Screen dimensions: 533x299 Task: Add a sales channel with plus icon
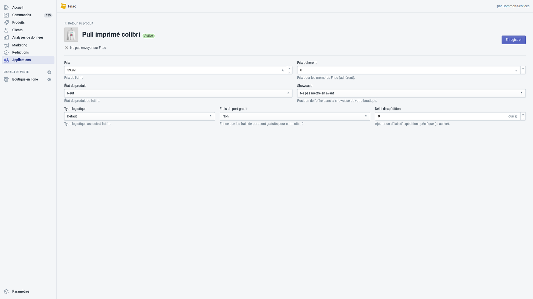(49, 72)
